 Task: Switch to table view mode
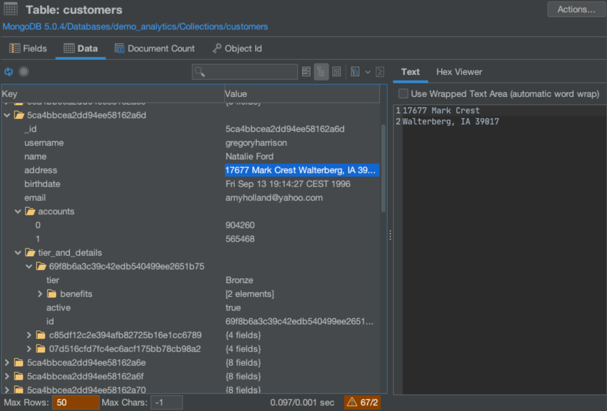click(306, 71)
